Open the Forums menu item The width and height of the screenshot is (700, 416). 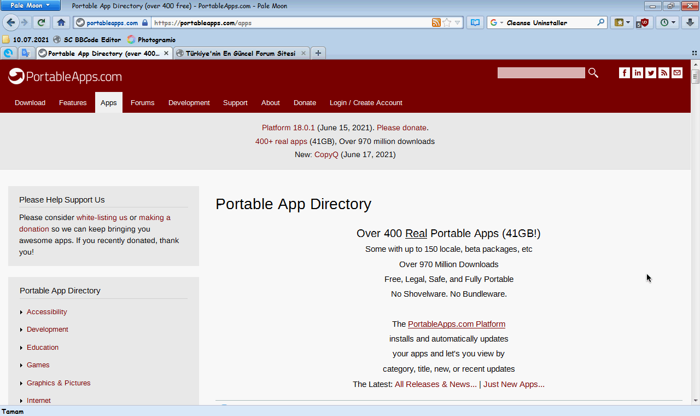pyautogui.click(x=142, y=103)
